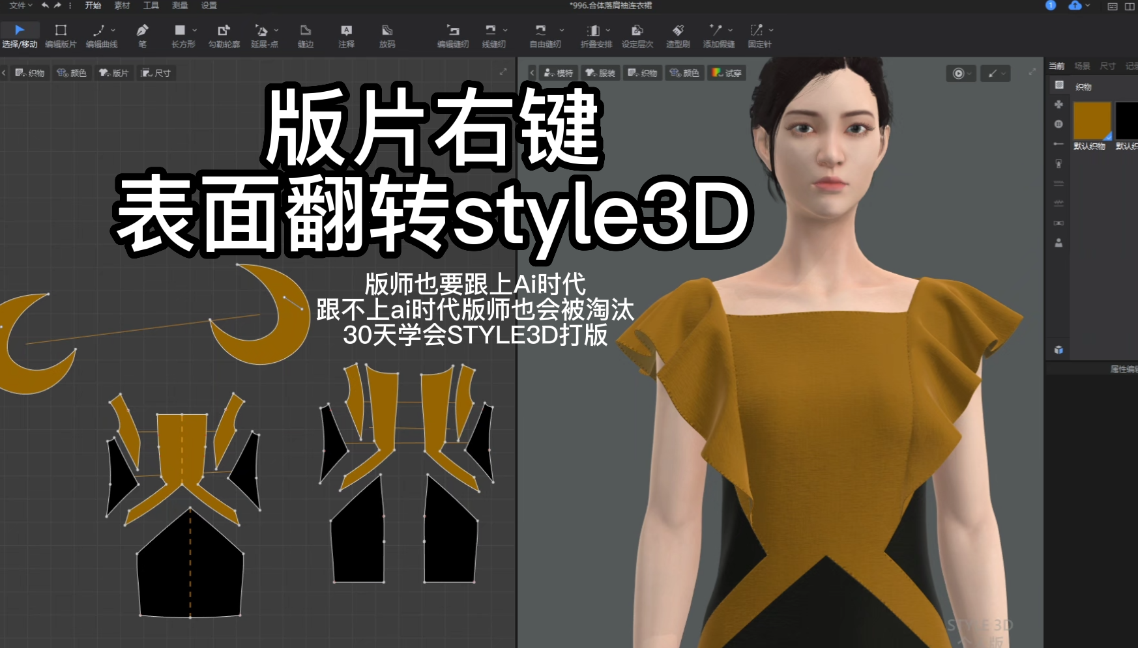1138x648 pixels.
Task: Choose the 编辑曲线 (edit curve) tool
Action: 101,36
